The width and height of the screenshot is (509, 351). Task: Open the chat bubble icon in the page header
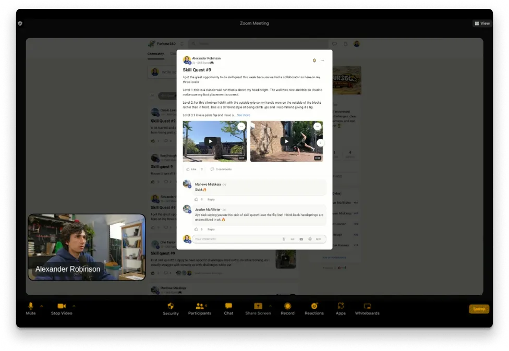tap(335, 43)
